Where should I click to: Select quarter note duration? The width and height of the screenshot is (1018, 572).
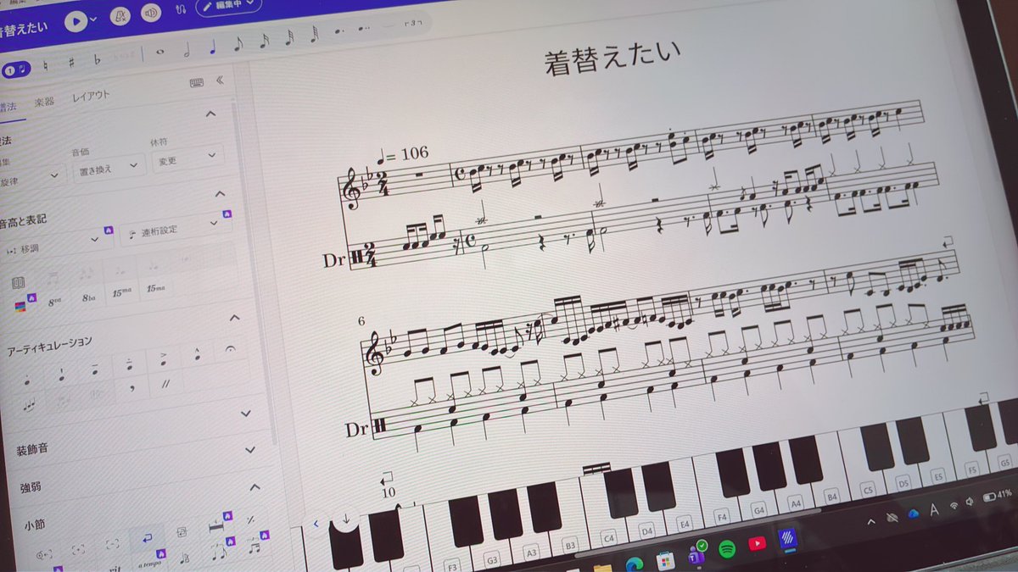pyautogui.click(x=212, y=47)
